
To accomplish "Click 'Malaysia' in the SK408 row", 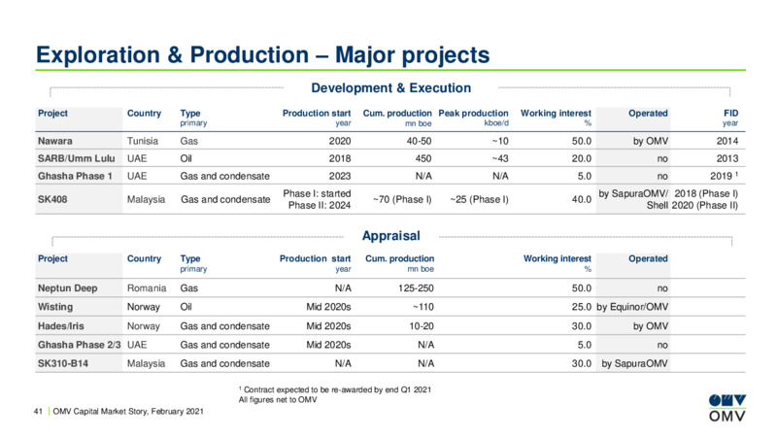I will point(147,199).
